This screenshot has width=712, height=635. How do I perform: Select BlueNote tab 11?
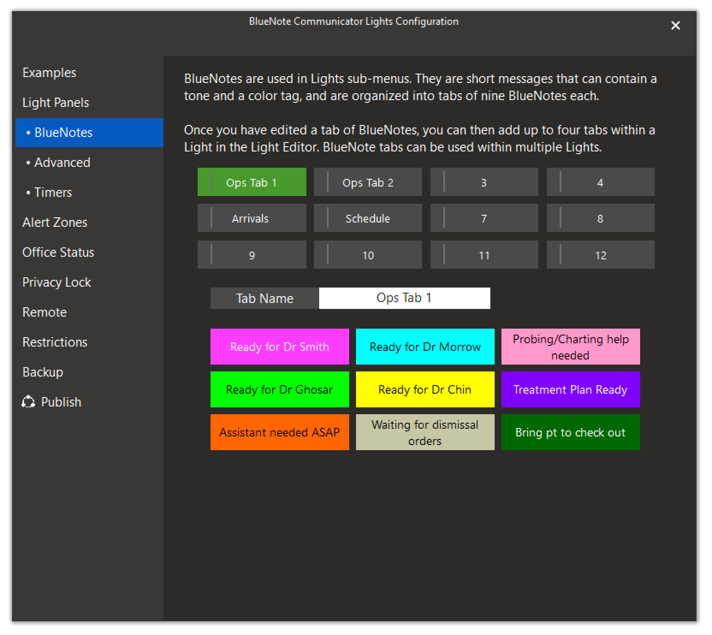tap(484, 255)
